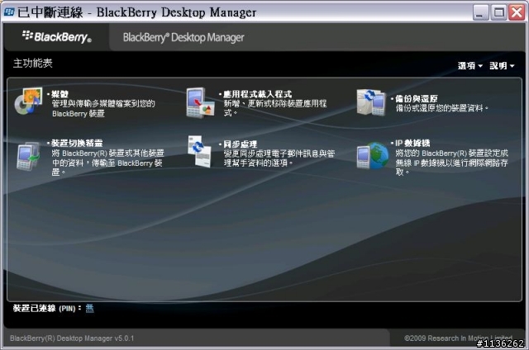
Task: Select the 媒體 heading text
Action: [60, 94]
